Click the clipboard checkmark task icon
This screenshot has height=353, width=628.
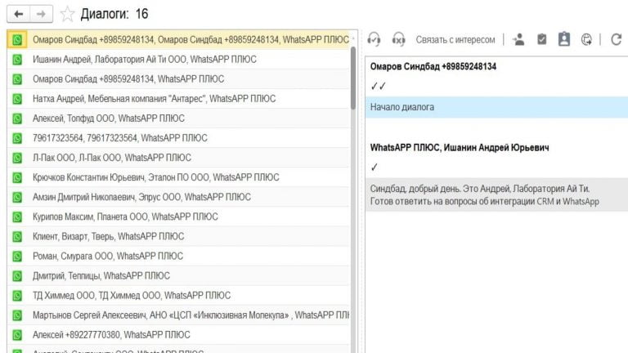pyautogui.click(x=541, y=39)
